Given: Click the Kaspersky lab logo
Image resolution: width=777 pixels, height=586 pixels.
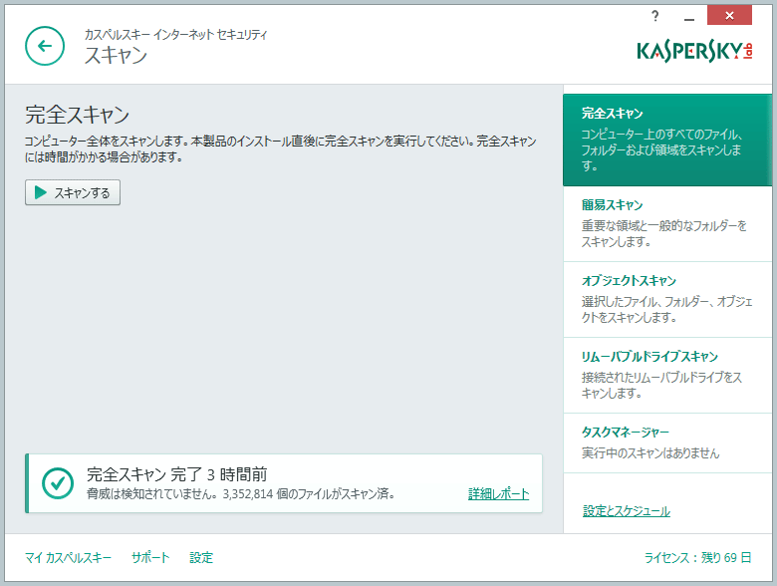Looking at the screenshot, I should [x=694, y=52].
